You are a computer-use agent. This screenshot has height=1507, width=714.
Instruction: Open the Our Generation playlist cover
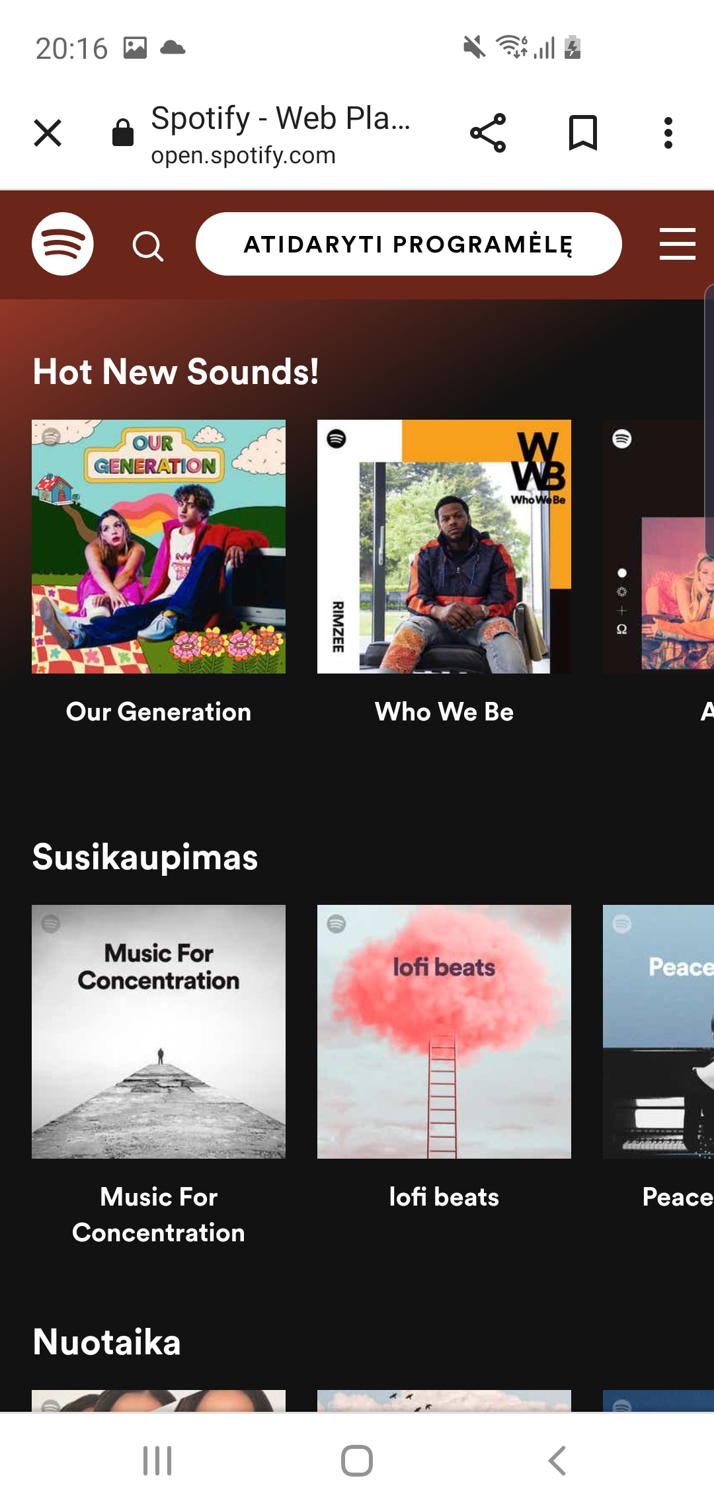(x=159, y=547)
